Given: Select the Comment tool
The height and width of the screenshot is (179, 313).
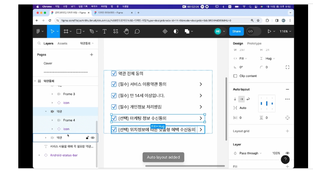Looking at the screenshot, I should pos(137,31).
